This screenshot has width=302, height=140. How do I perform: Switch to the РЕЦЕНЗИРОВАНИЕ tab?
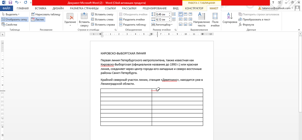click(155, 8)
